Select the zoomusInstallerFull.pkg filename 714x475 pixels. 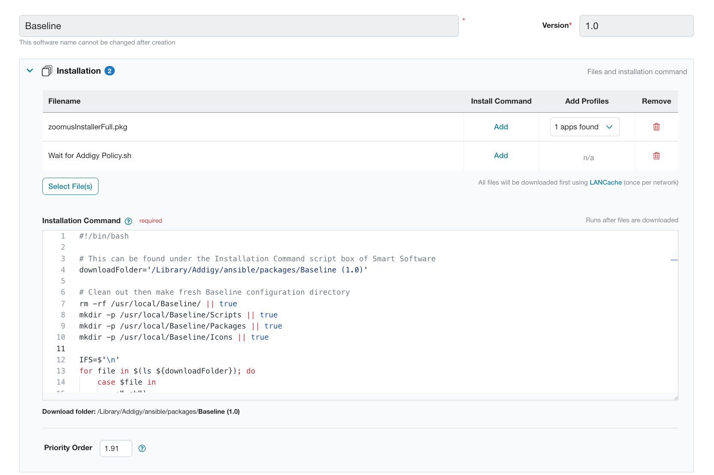point(88,127)
